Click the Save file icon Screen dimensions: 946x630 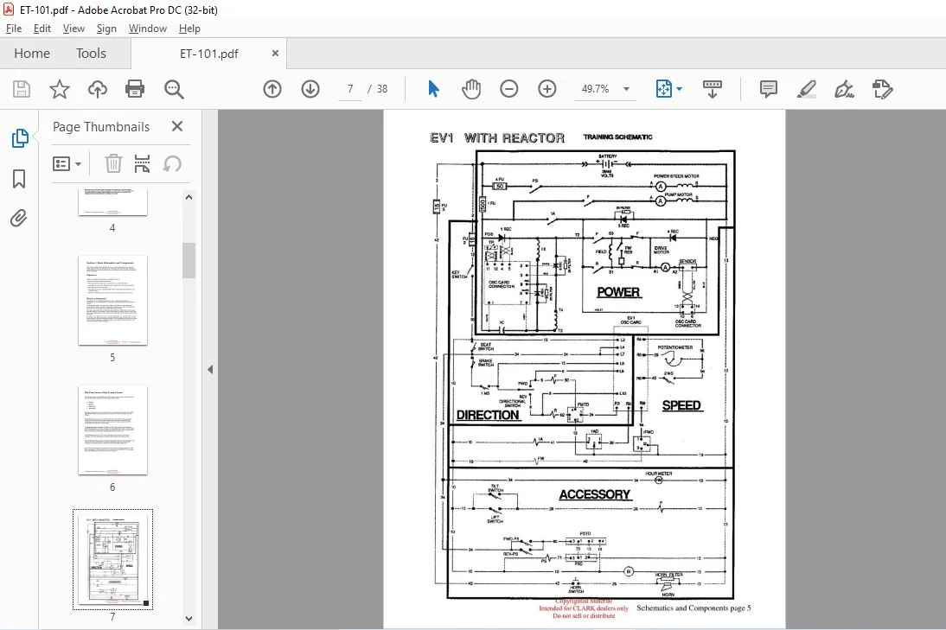(22, 89)
